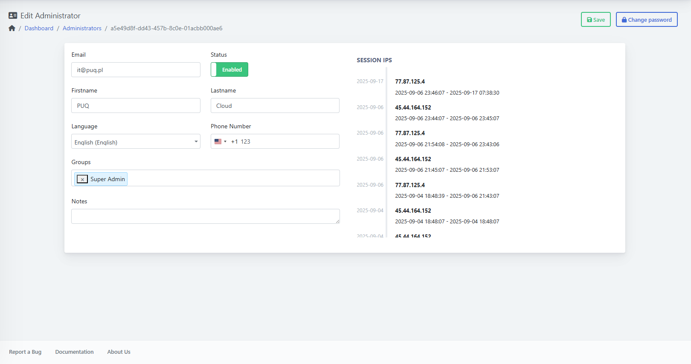This screenshot has width=691, height=364.
Task: Open the Report a Bug footer link
Action: tap(25, 352)
